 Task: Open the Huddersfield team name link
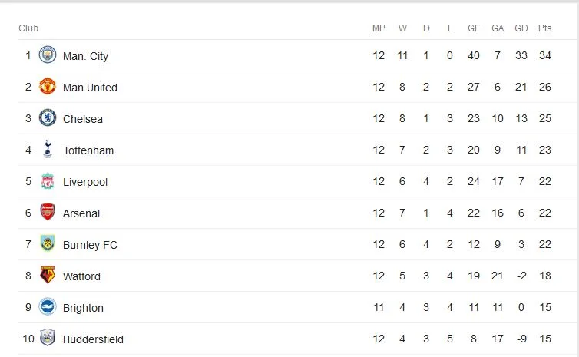point(93,339)
